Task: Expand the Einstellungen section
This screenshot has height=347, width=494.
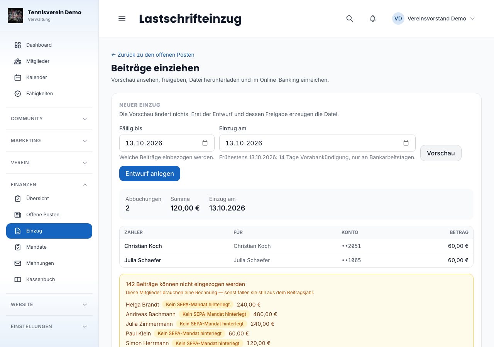Action: click(49, 327)
